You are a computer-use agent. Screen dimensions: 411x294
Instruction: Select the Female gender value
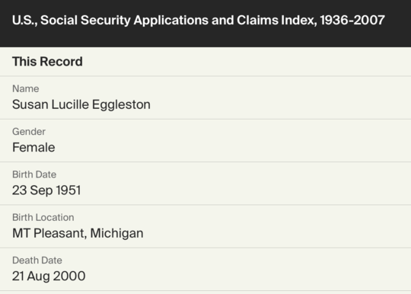[x=33, y=147]
